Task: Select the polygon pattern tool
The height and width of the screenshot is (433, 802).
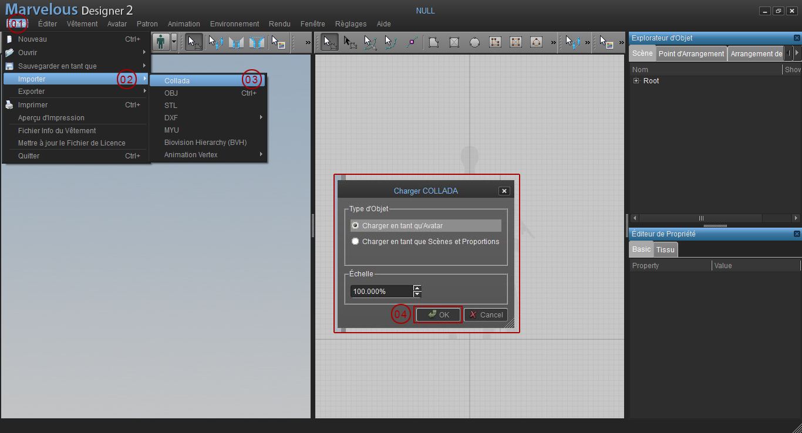Action: tap(434, 42)
